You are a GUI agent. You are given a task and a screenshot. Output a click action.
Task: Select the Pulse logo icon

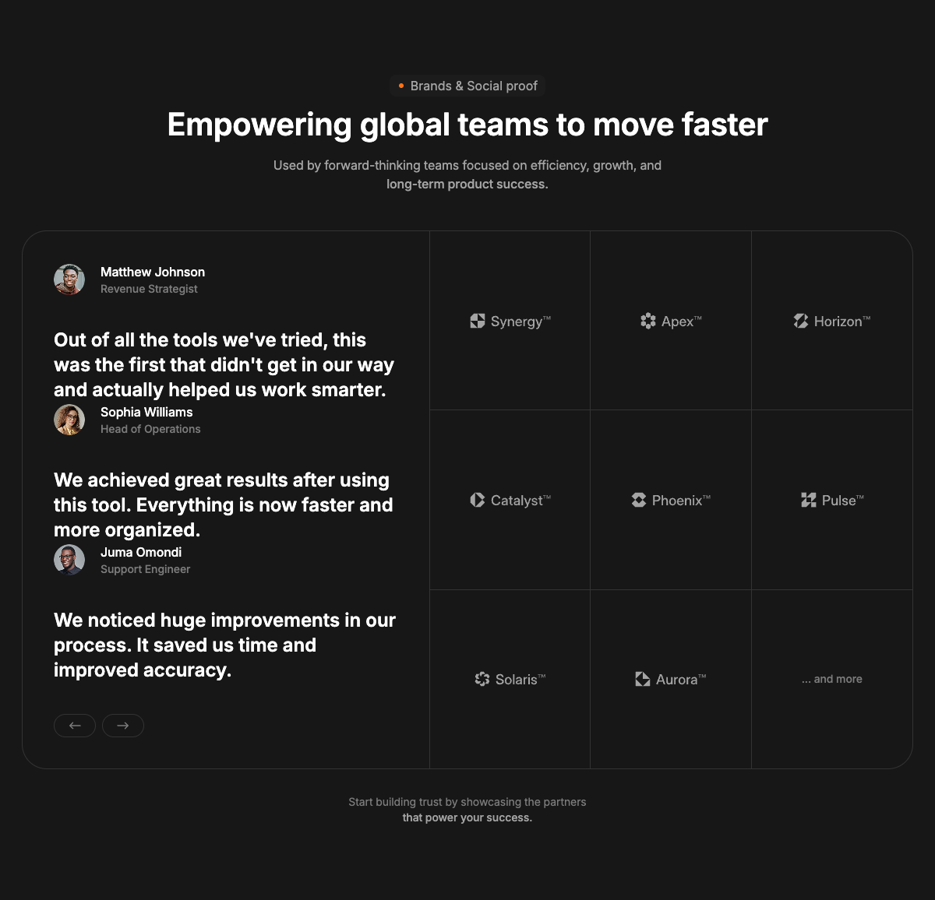pos(809,500)
